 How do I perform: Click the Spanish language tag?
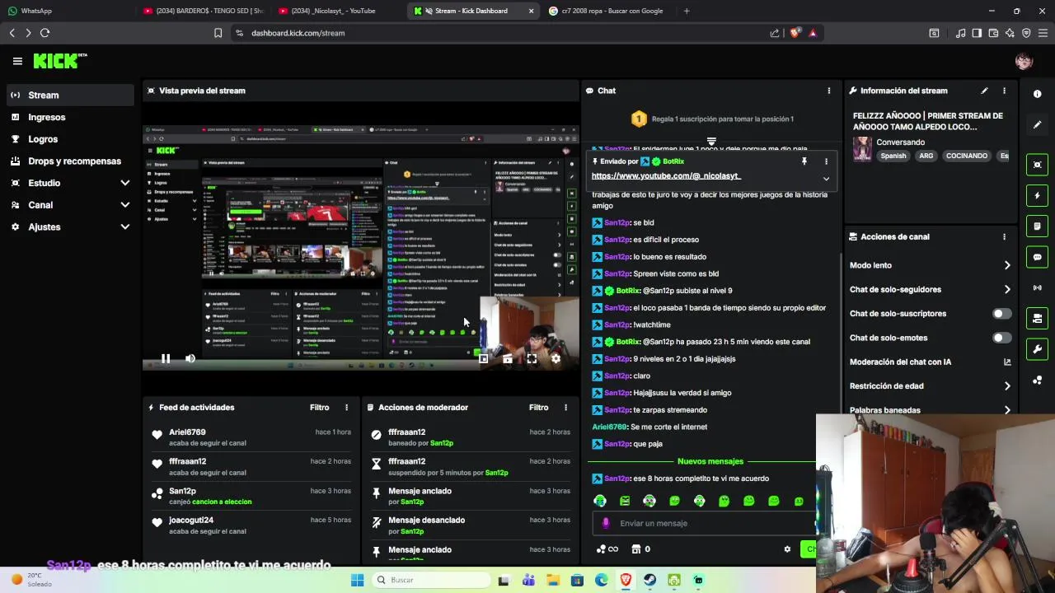pos(893,156)
